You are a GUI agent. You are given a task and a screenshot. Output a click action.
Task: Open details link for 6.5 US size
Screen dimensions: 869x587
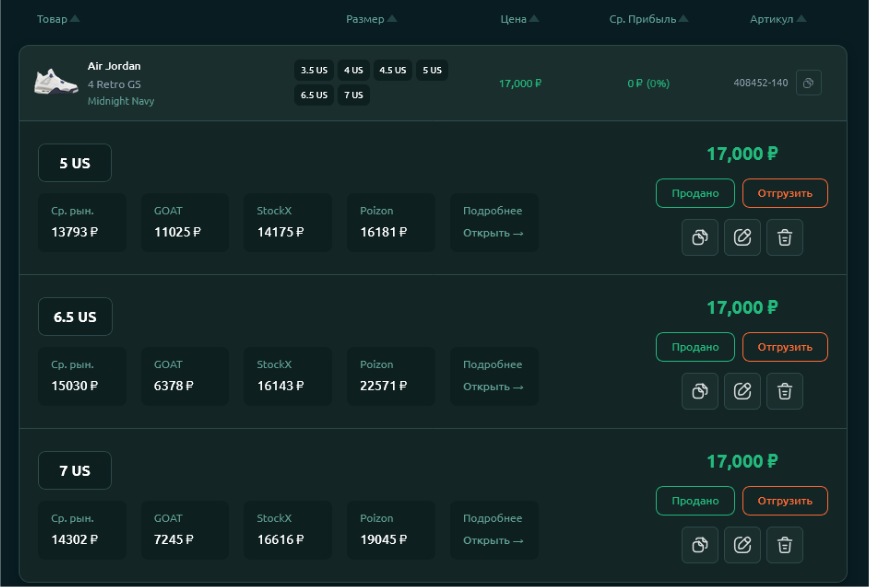[493, 387]
